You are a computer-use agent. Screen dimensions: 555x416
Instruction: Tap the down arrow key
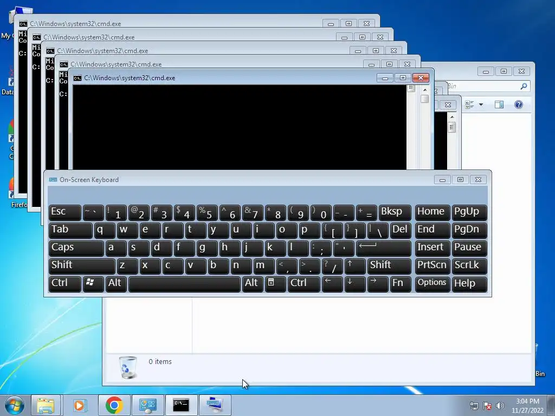coord(355,284)
